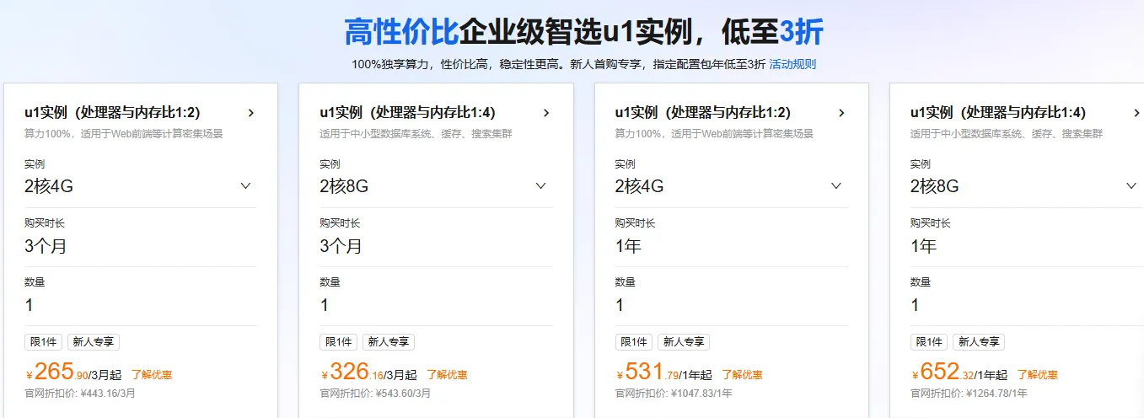1144x418 pixels.
Task: Click the ¥652.32/1年起 price
Action: (959, 372)
